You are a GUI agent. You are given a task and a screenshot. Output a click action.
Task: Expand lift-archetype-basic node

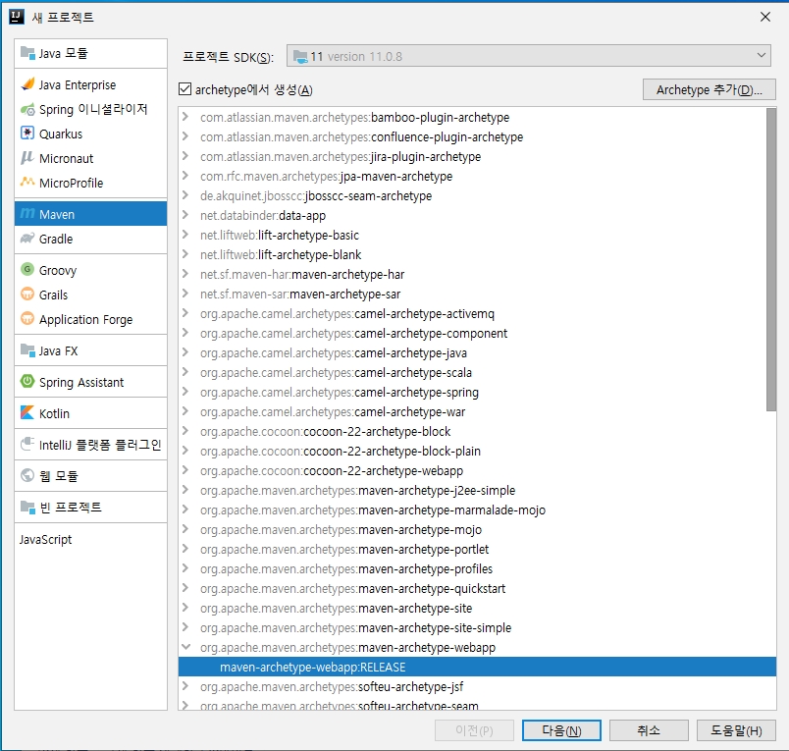point(185,235)
